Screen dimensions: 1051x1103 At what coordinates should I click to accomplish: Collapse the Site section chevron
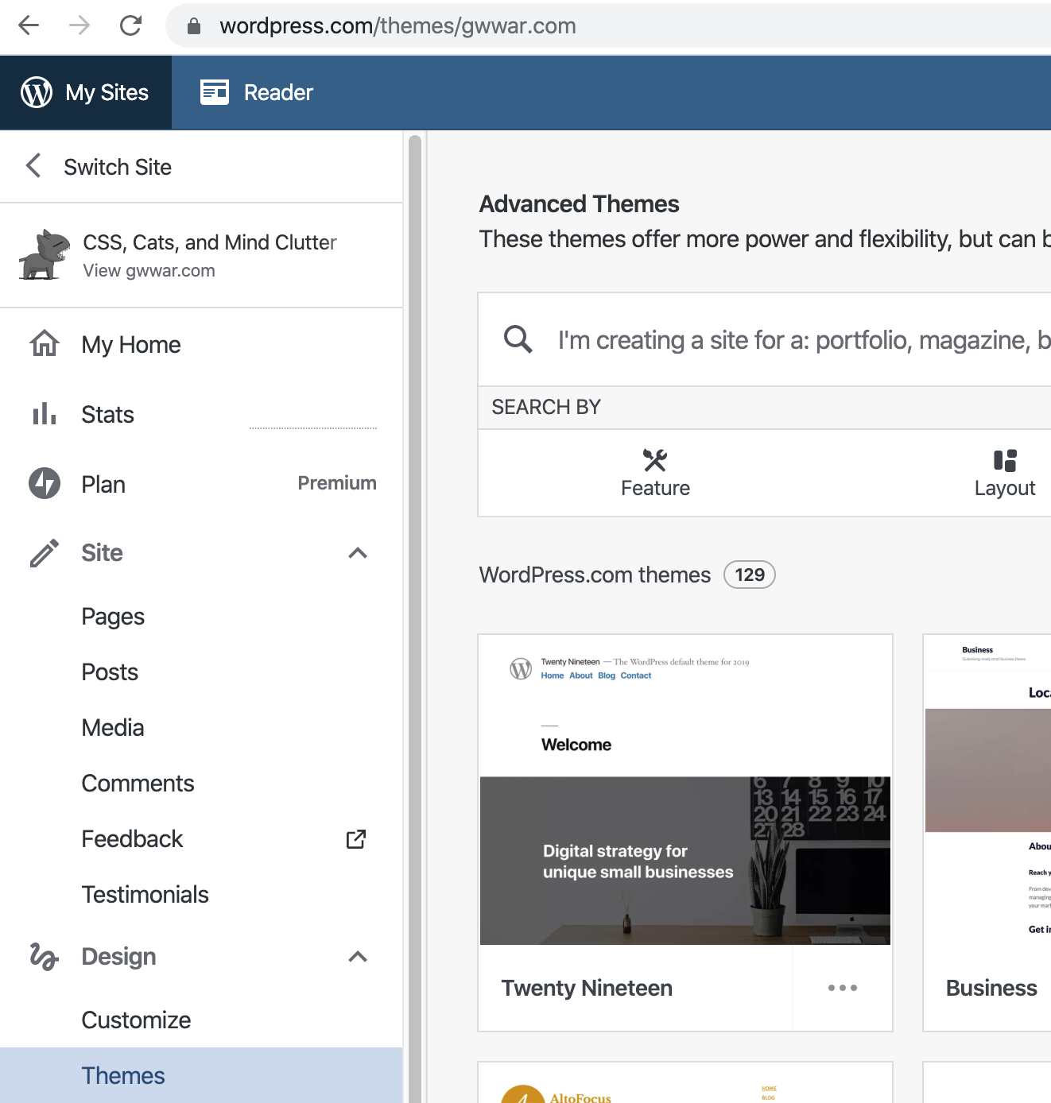click(x=358, y=553)
